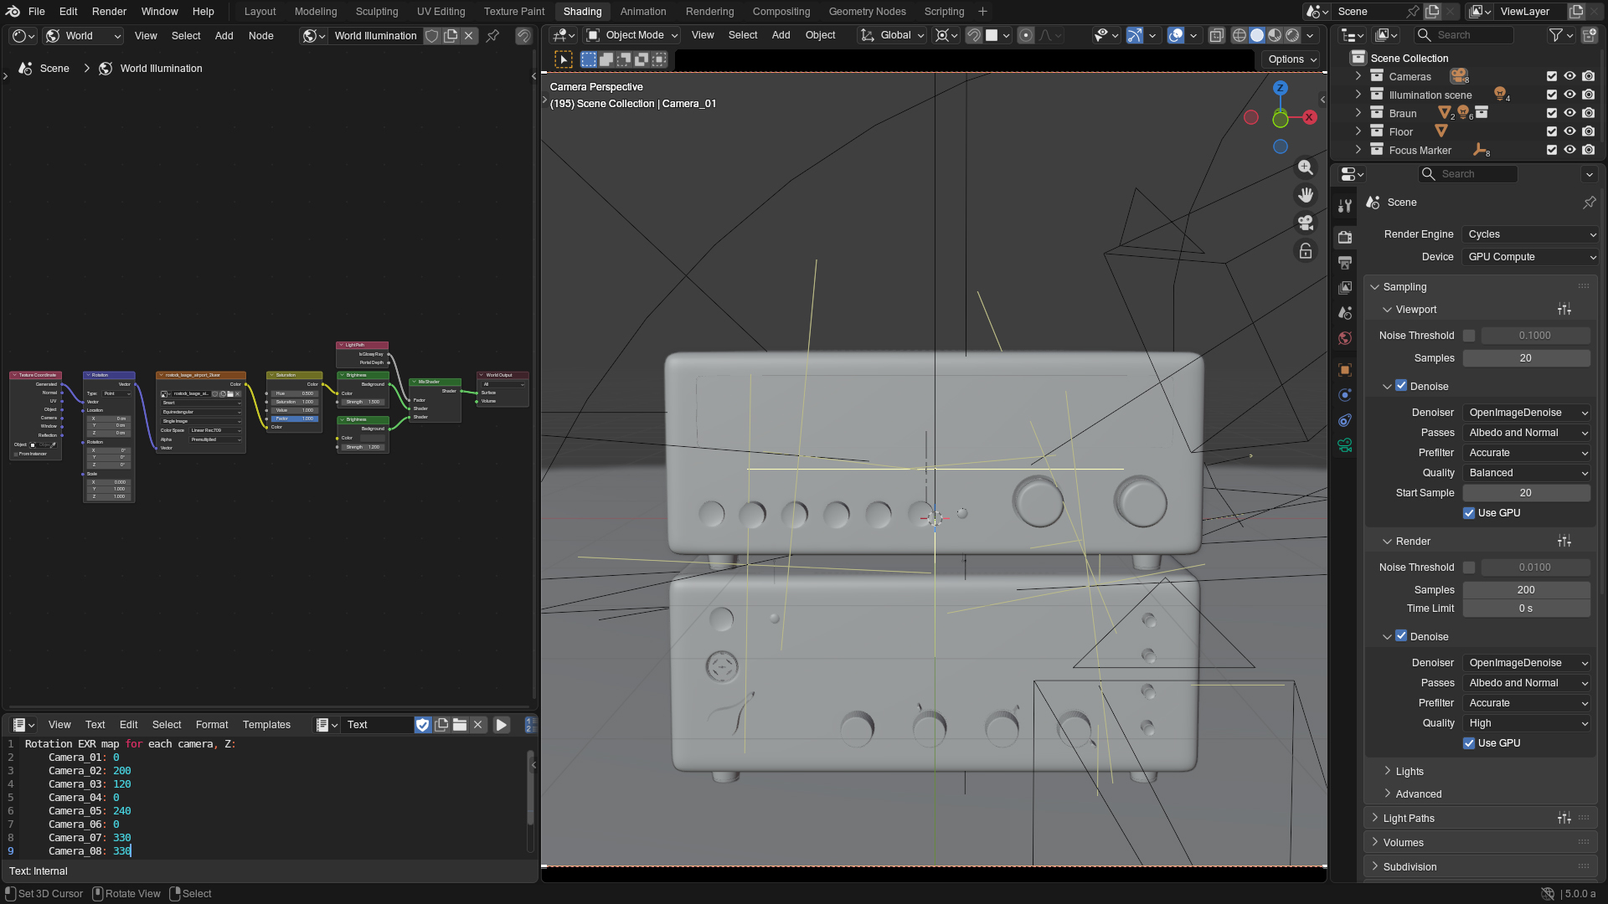Click lock camera to view icon
1608x904 pixels.
point(1305,251)
